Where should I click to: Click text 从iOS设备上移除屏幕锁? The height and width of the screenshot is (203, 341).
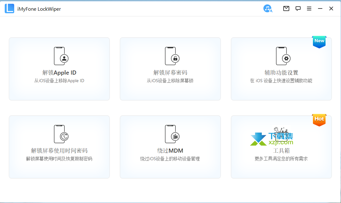pos(170,81)
